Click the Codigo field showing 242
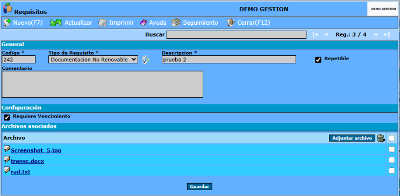This screenshot has width=400, height=196. [x=19, y=60]
